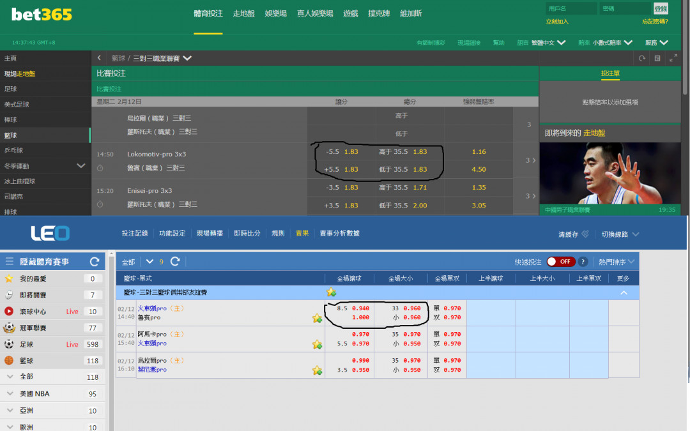Click star icon in league header row
Image resolution: width=690 pixels, height=431 pixels.
331,292
